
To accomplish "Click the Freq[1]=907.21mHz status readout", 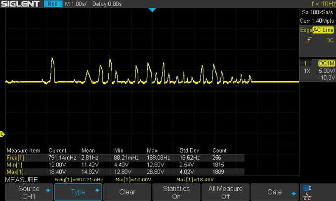I will 79,180.
